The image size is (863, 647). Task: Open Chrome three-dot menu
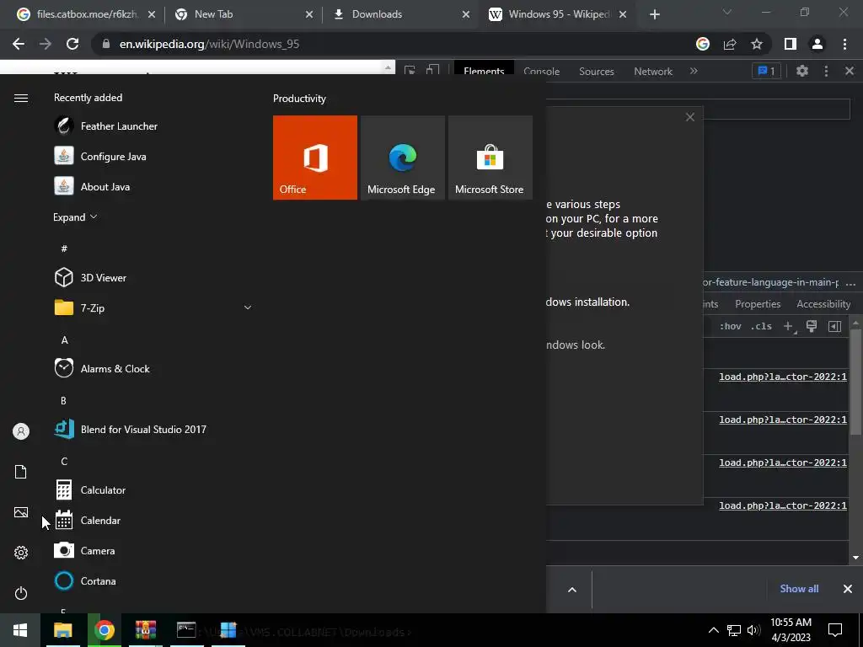pos(844,44)
